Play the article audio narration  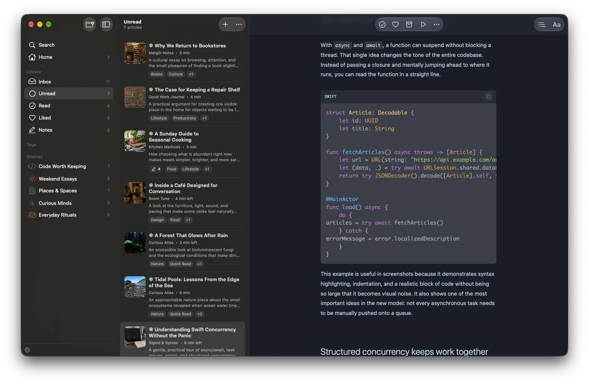pos(423,24)
